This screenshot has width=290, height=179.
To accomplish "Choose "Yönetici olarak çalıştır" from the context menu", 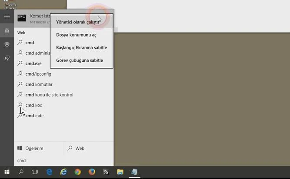I will [77, 22].
